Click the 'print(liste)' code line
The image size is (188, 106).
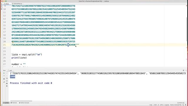[19, 58]
